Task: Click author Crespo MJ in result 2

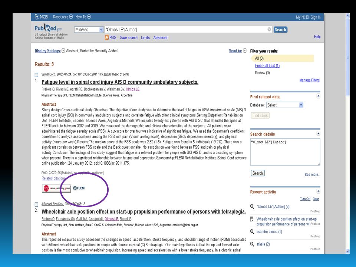Action: tap(96, 219)
